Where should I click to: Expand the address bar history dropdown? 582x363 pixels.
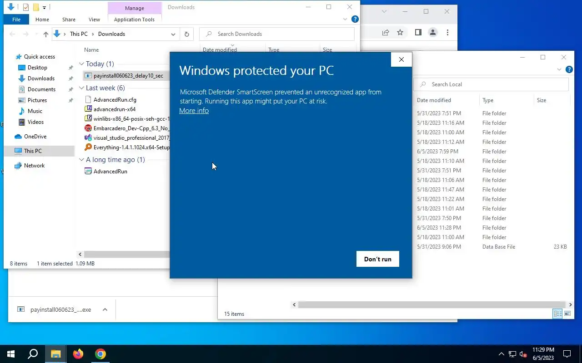pyautogui.click(x=173, y=34)
